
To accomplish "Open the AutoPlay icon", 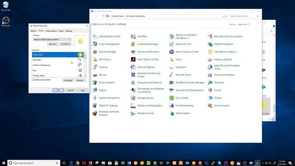I will click(x=133, y=36).
